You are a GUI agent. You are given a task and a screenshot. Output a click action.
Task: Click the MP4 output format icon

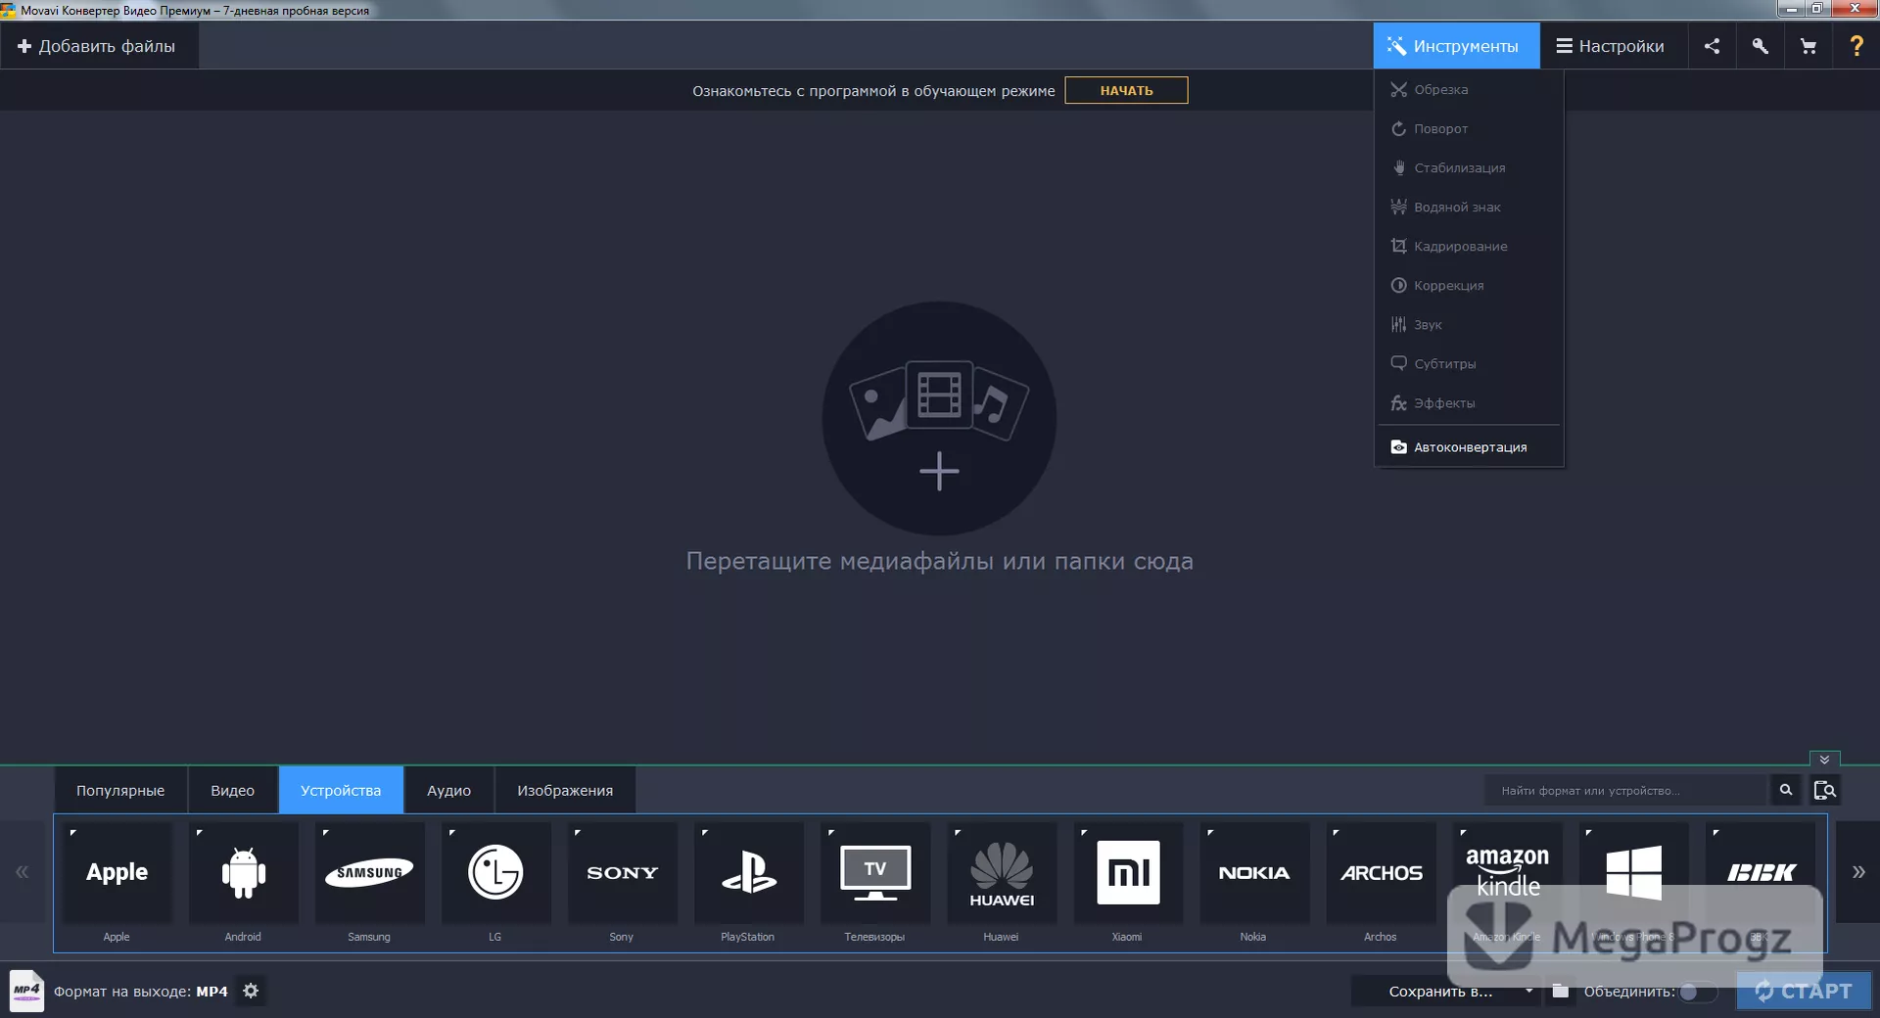point(26,991)
